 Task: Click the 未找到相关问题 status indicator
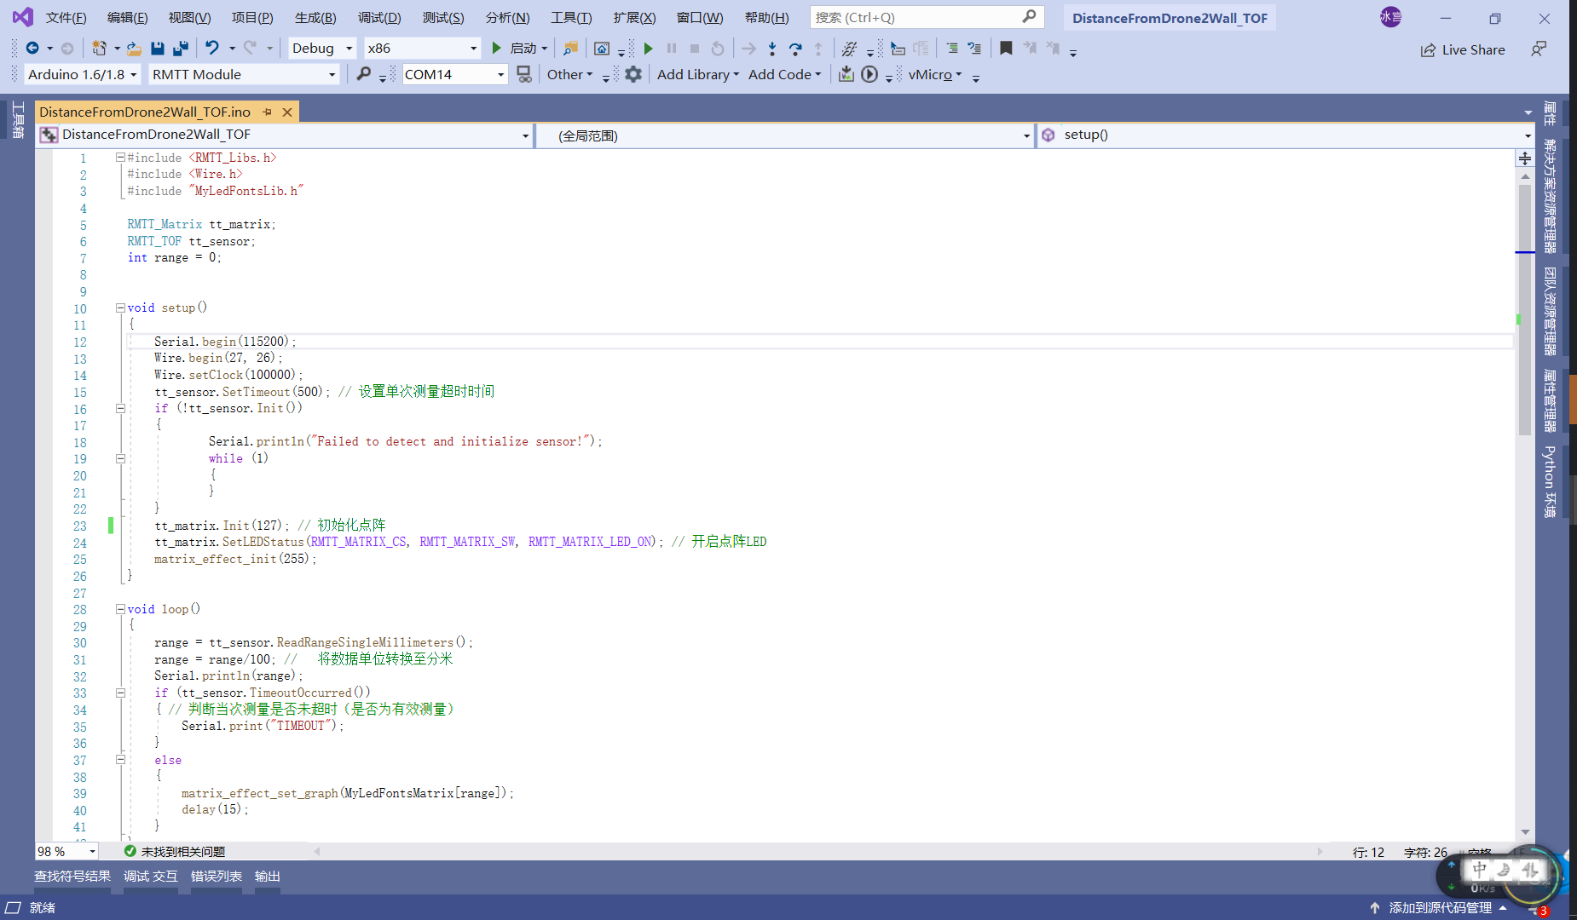click(x=175, y=851)
